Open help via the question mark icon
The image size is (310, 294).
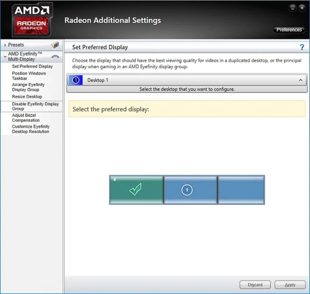(x=302, y=47)
